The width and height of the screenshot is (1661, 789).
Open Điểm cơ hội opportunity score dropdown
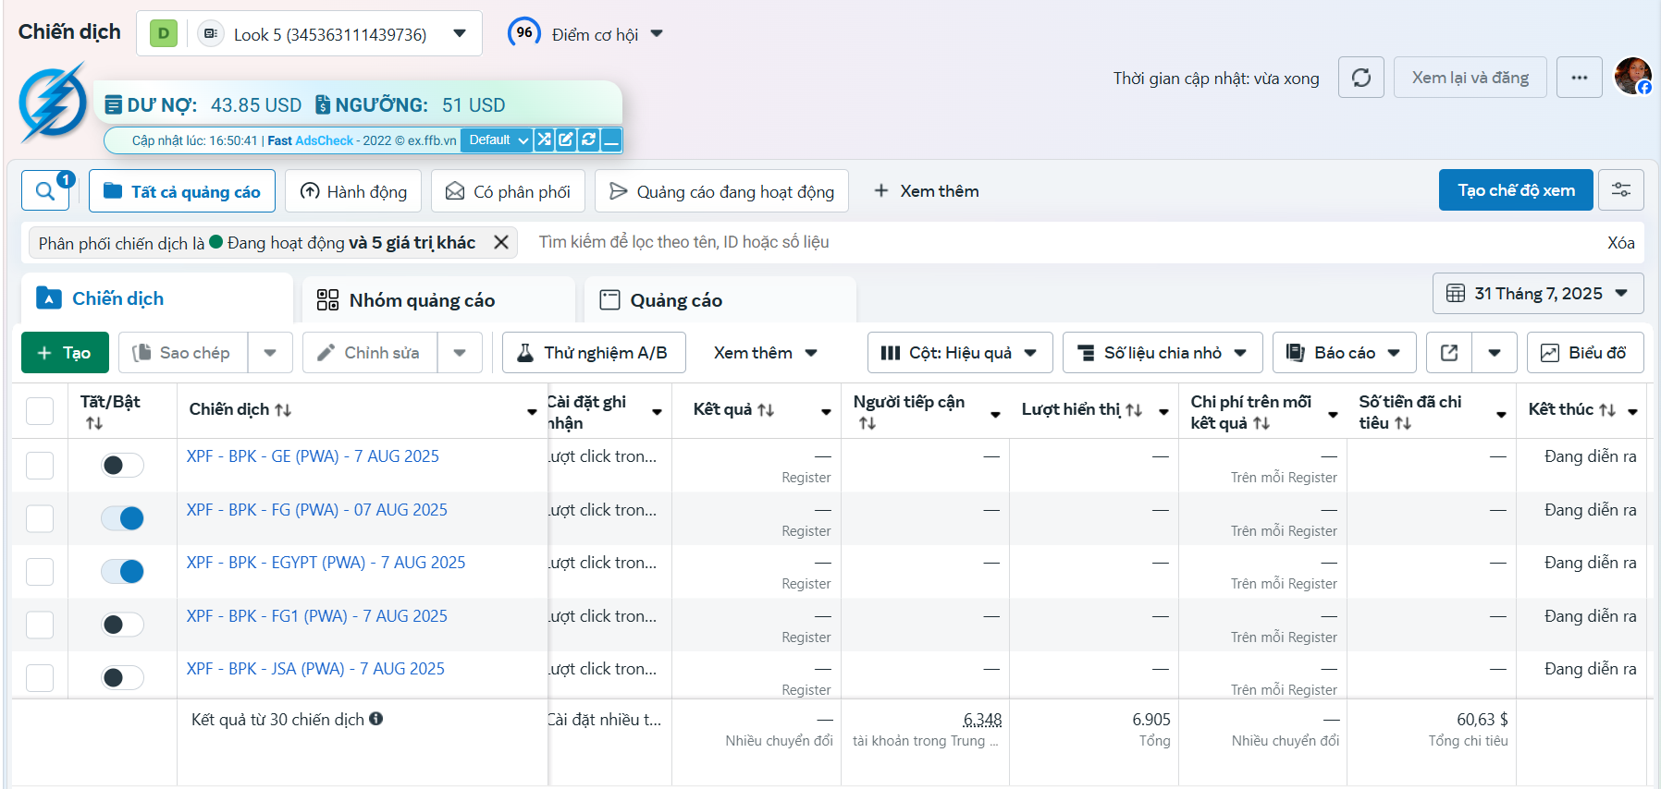586,34
